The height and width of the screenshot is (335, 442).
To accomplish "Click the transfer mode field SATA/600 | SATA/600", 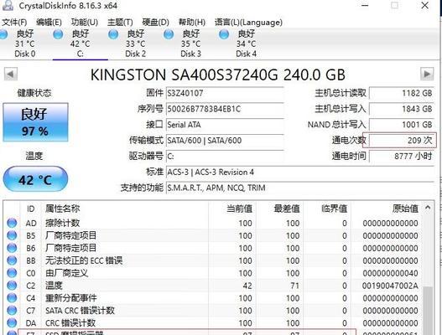I will [x=225, y=141].
